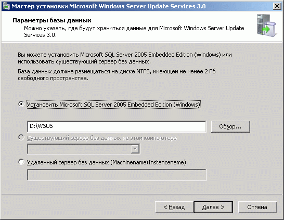This screenshot has width=284, height=220.
Task: Click the Установить Microsoft SQL Server label
Action: pos(113,105)
